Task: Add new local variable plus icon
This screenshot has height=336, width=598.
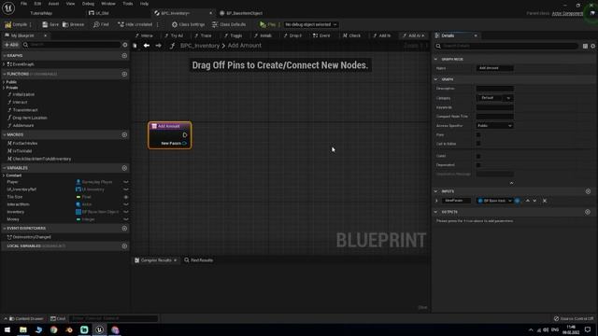Action: pos(124,246)
